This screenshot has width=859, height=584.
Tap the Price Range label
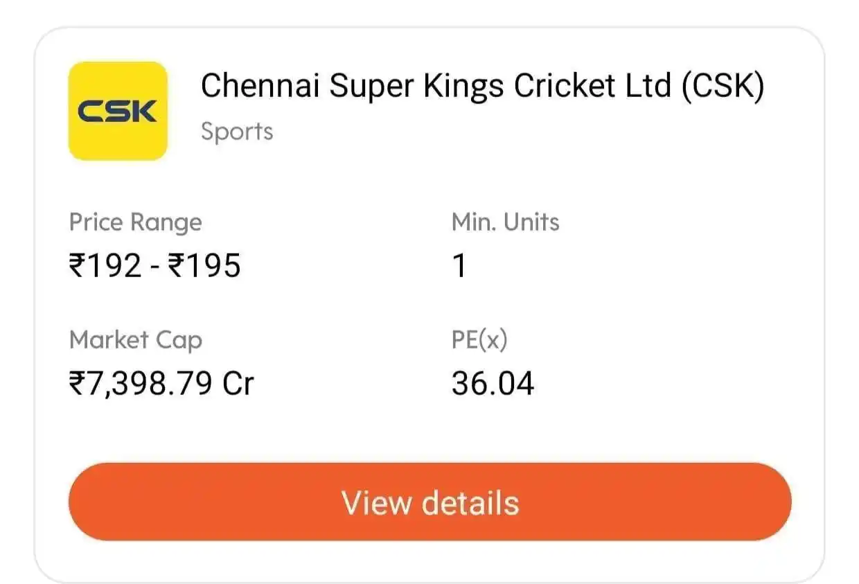[x=136, y=223]
